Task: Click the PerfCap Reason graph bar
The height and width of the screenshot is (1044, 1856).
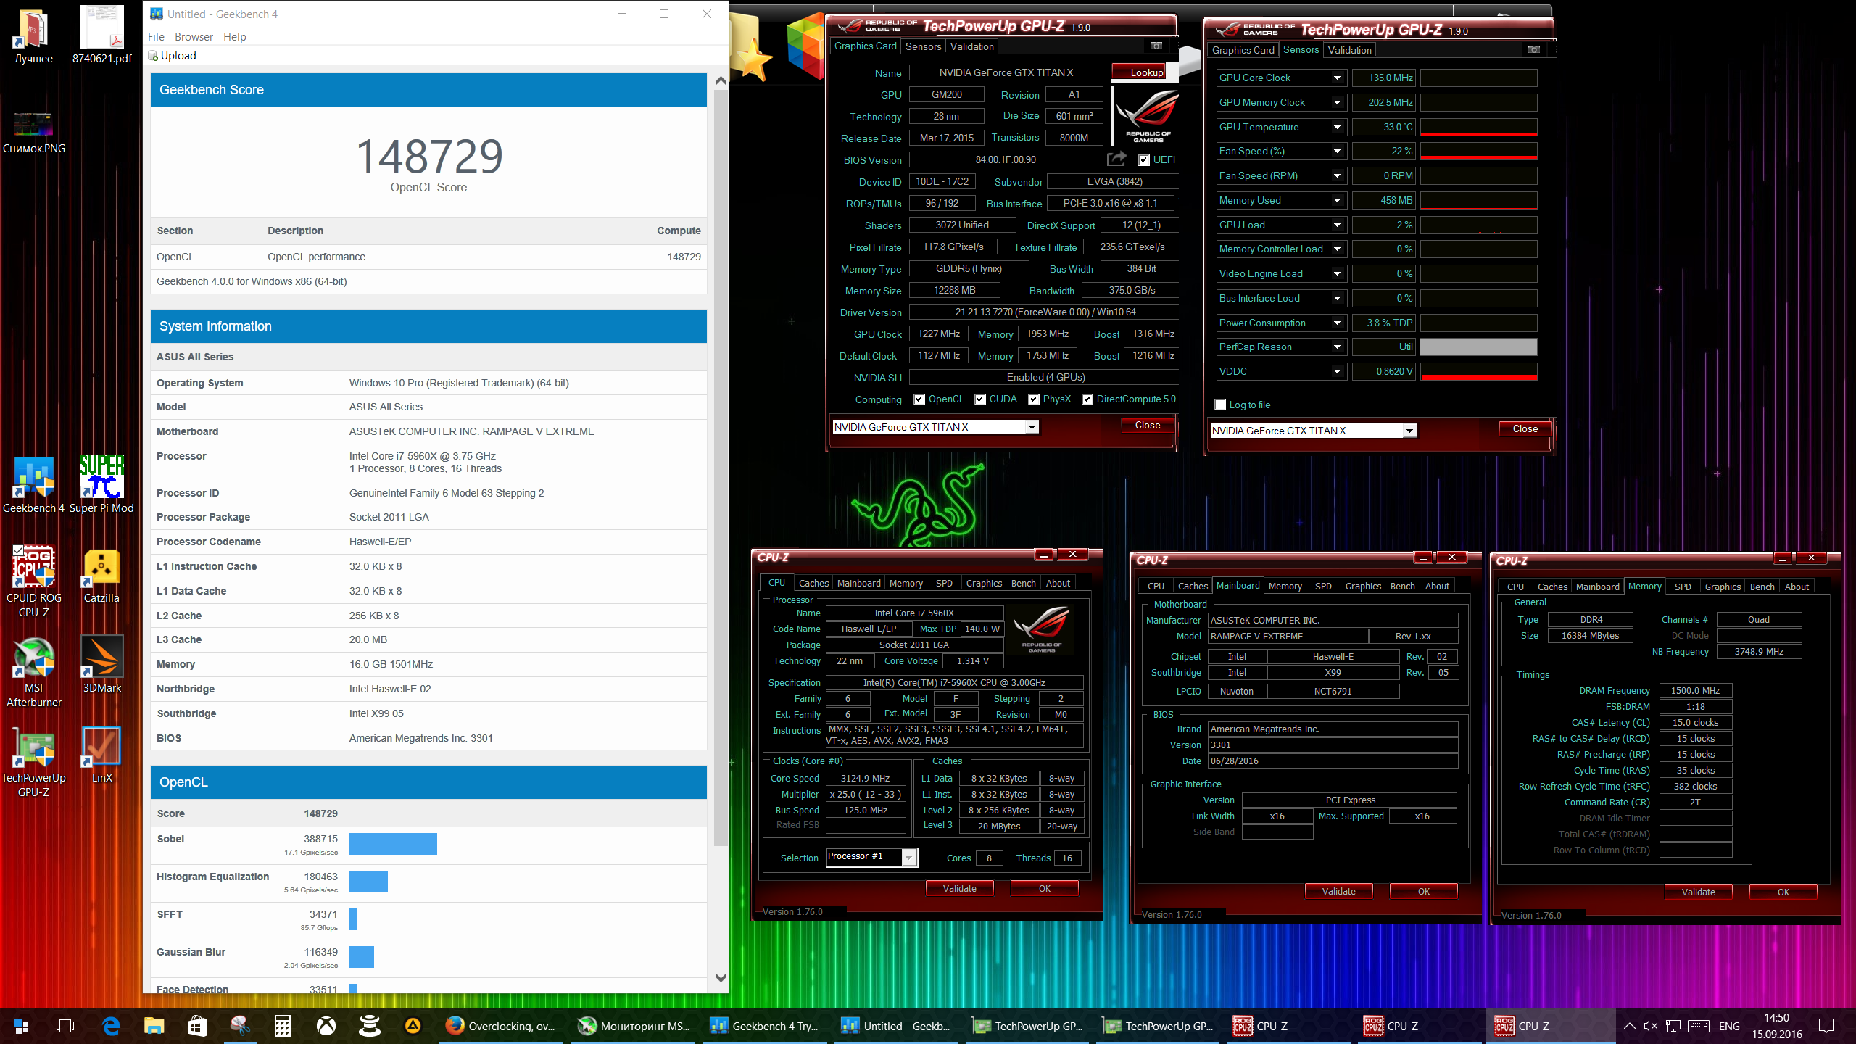Action: pyautogui.click(x=1478, y=347)
